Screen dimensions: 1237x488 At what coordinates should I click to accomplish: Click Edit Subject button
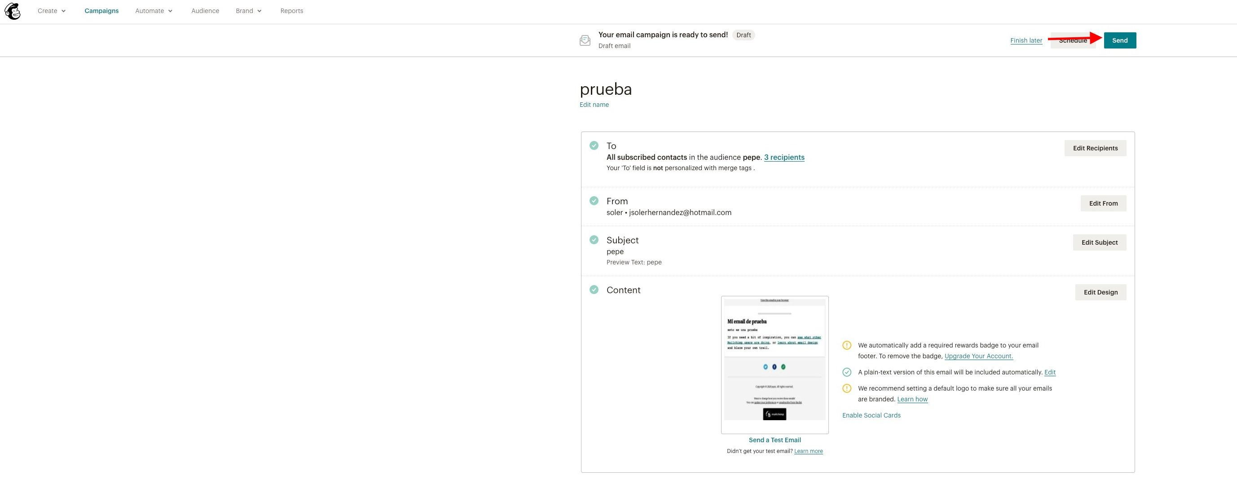pyautogui.click(x=1100, y=242)
